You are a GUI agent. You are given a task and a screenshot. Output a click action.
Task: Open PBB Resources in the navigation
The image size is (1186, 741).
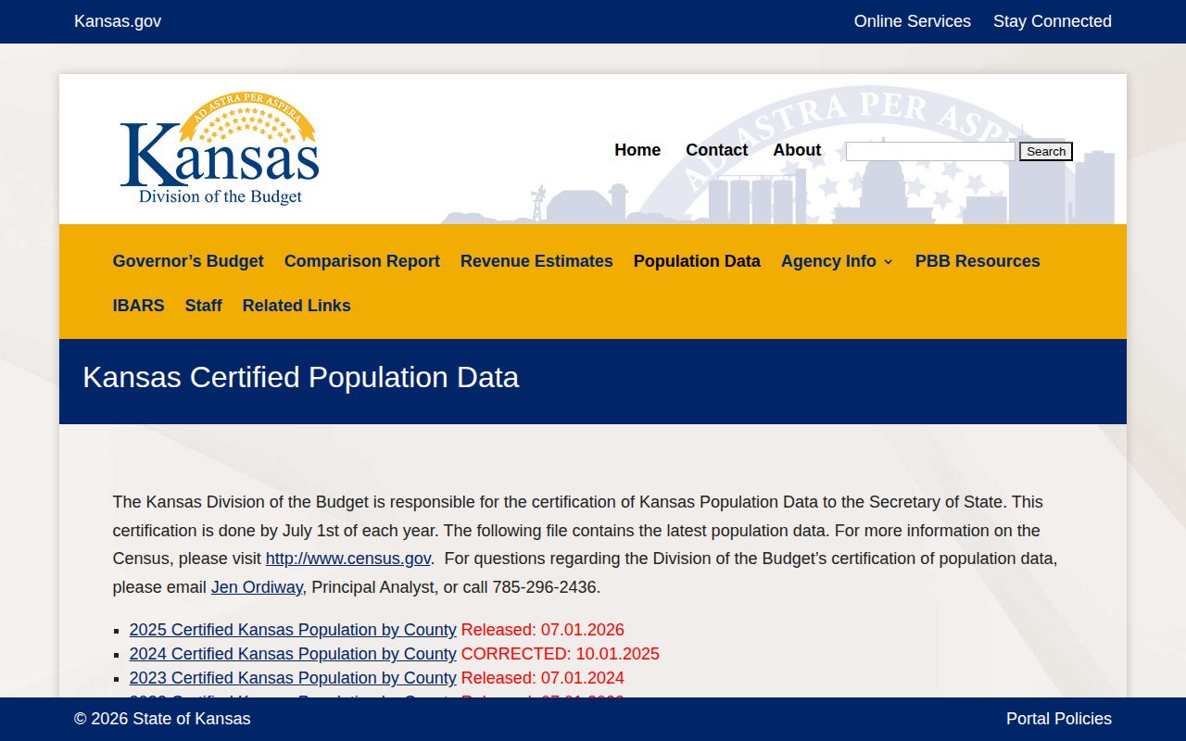[x=978, y=261]
